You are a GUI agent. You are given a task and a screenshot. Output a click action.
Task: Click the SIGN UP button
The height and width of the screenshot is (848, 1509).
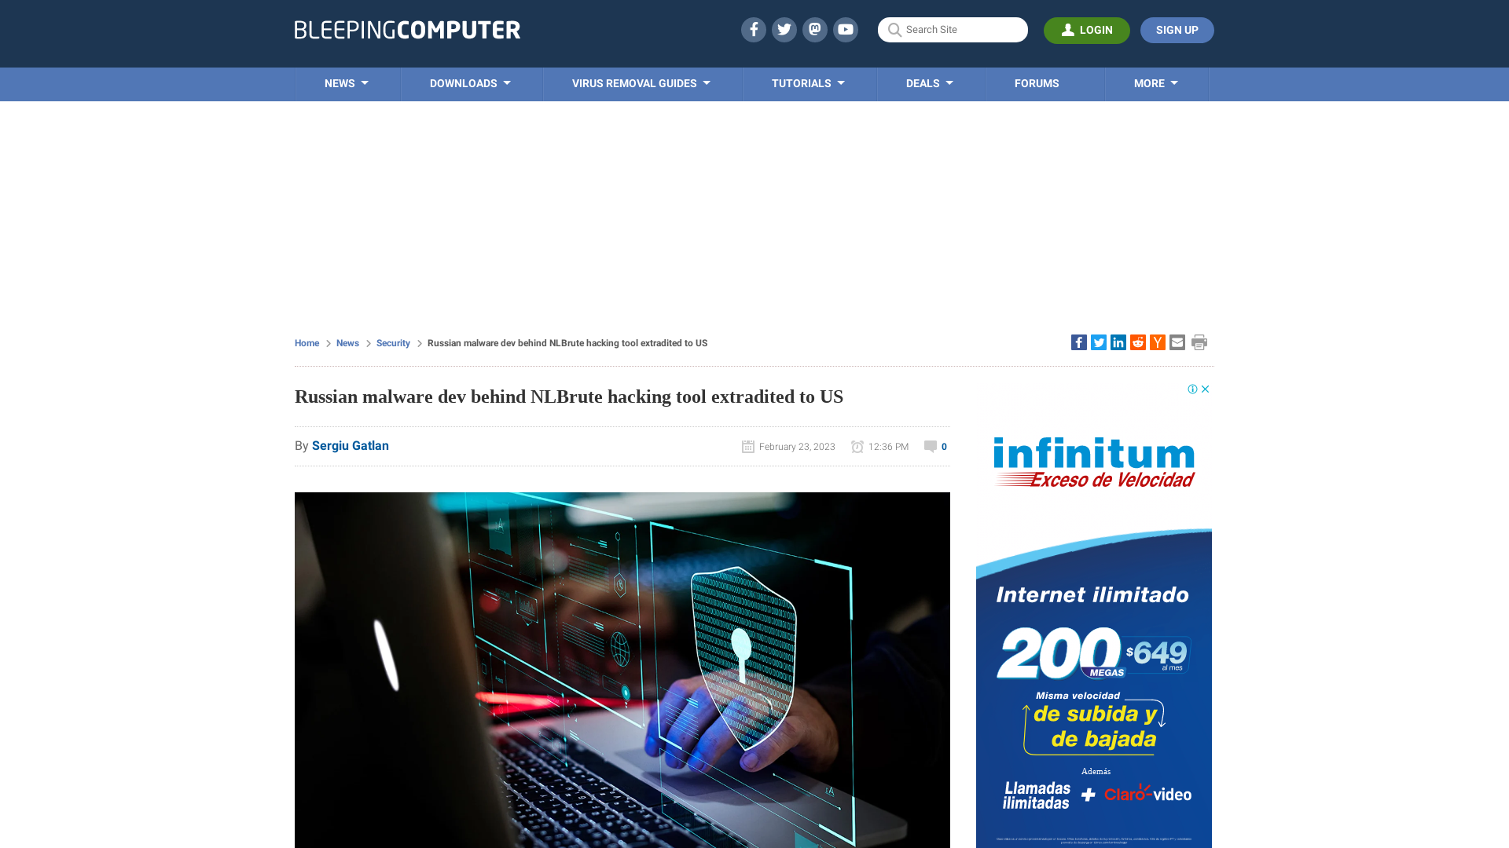click(1177, 30)
